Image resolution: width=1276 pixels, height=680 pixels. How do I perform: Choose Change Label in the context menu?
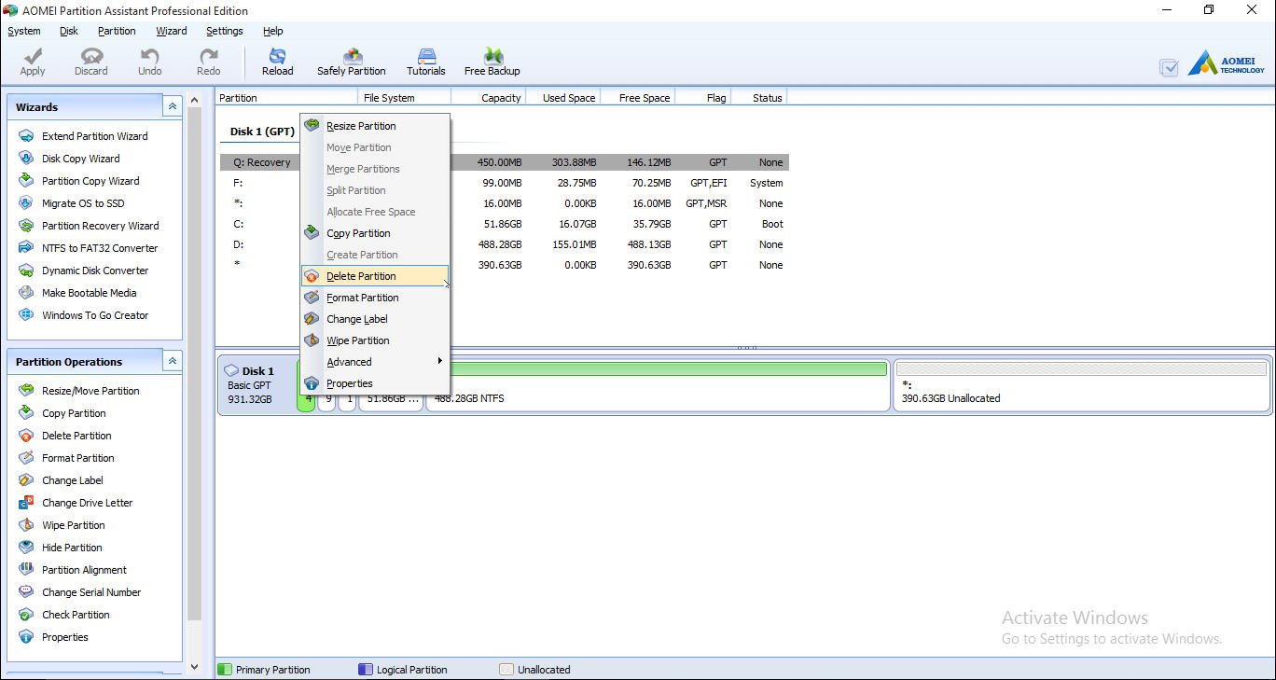375,319
